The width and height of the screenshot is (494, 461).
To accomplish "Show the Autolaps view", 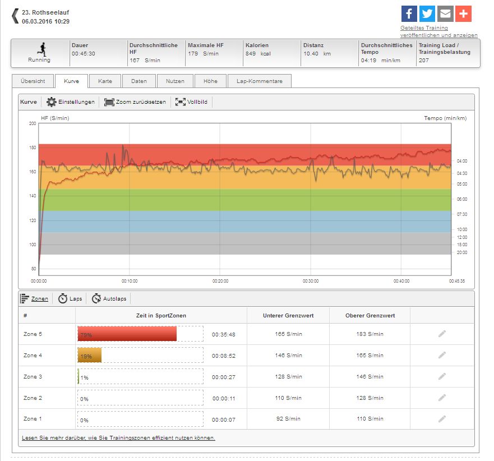I will pos(110,298).
